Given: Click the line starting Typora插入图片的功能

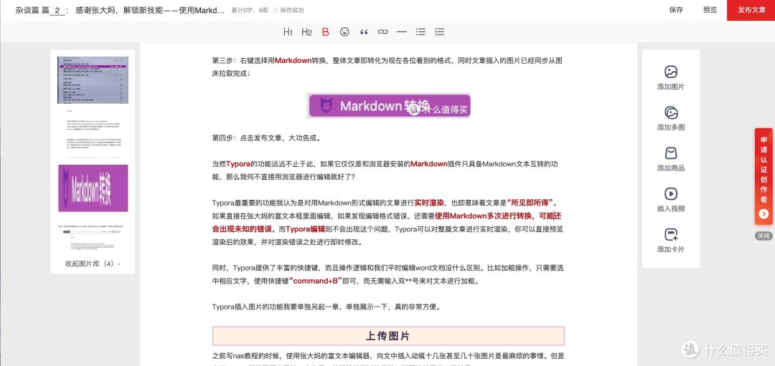Looking at the screenshot, I should point(327,307).
